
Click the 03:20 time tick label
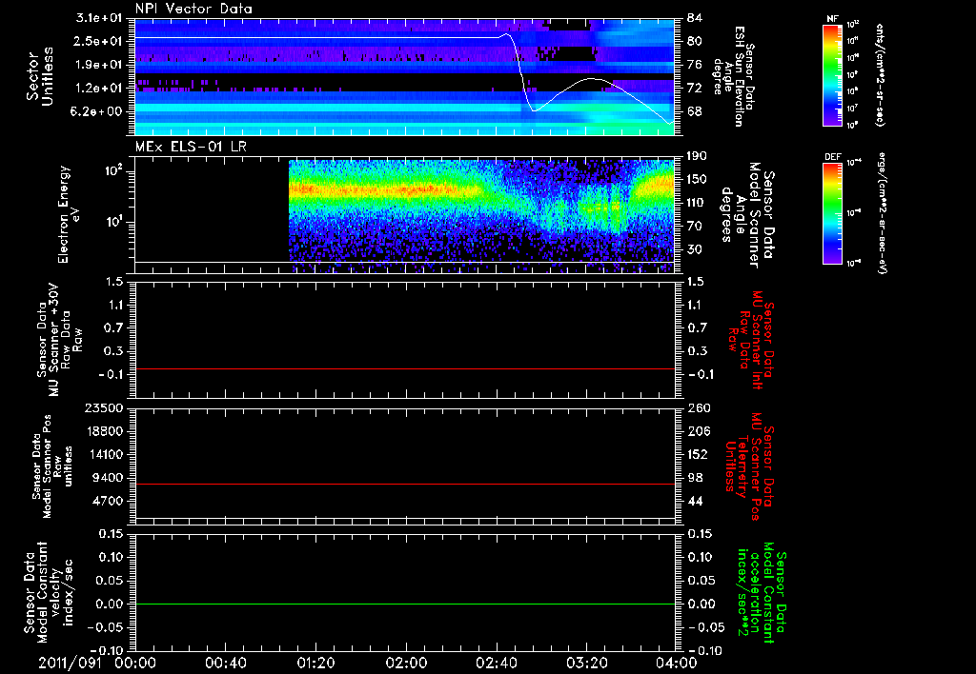coord(586,663)
